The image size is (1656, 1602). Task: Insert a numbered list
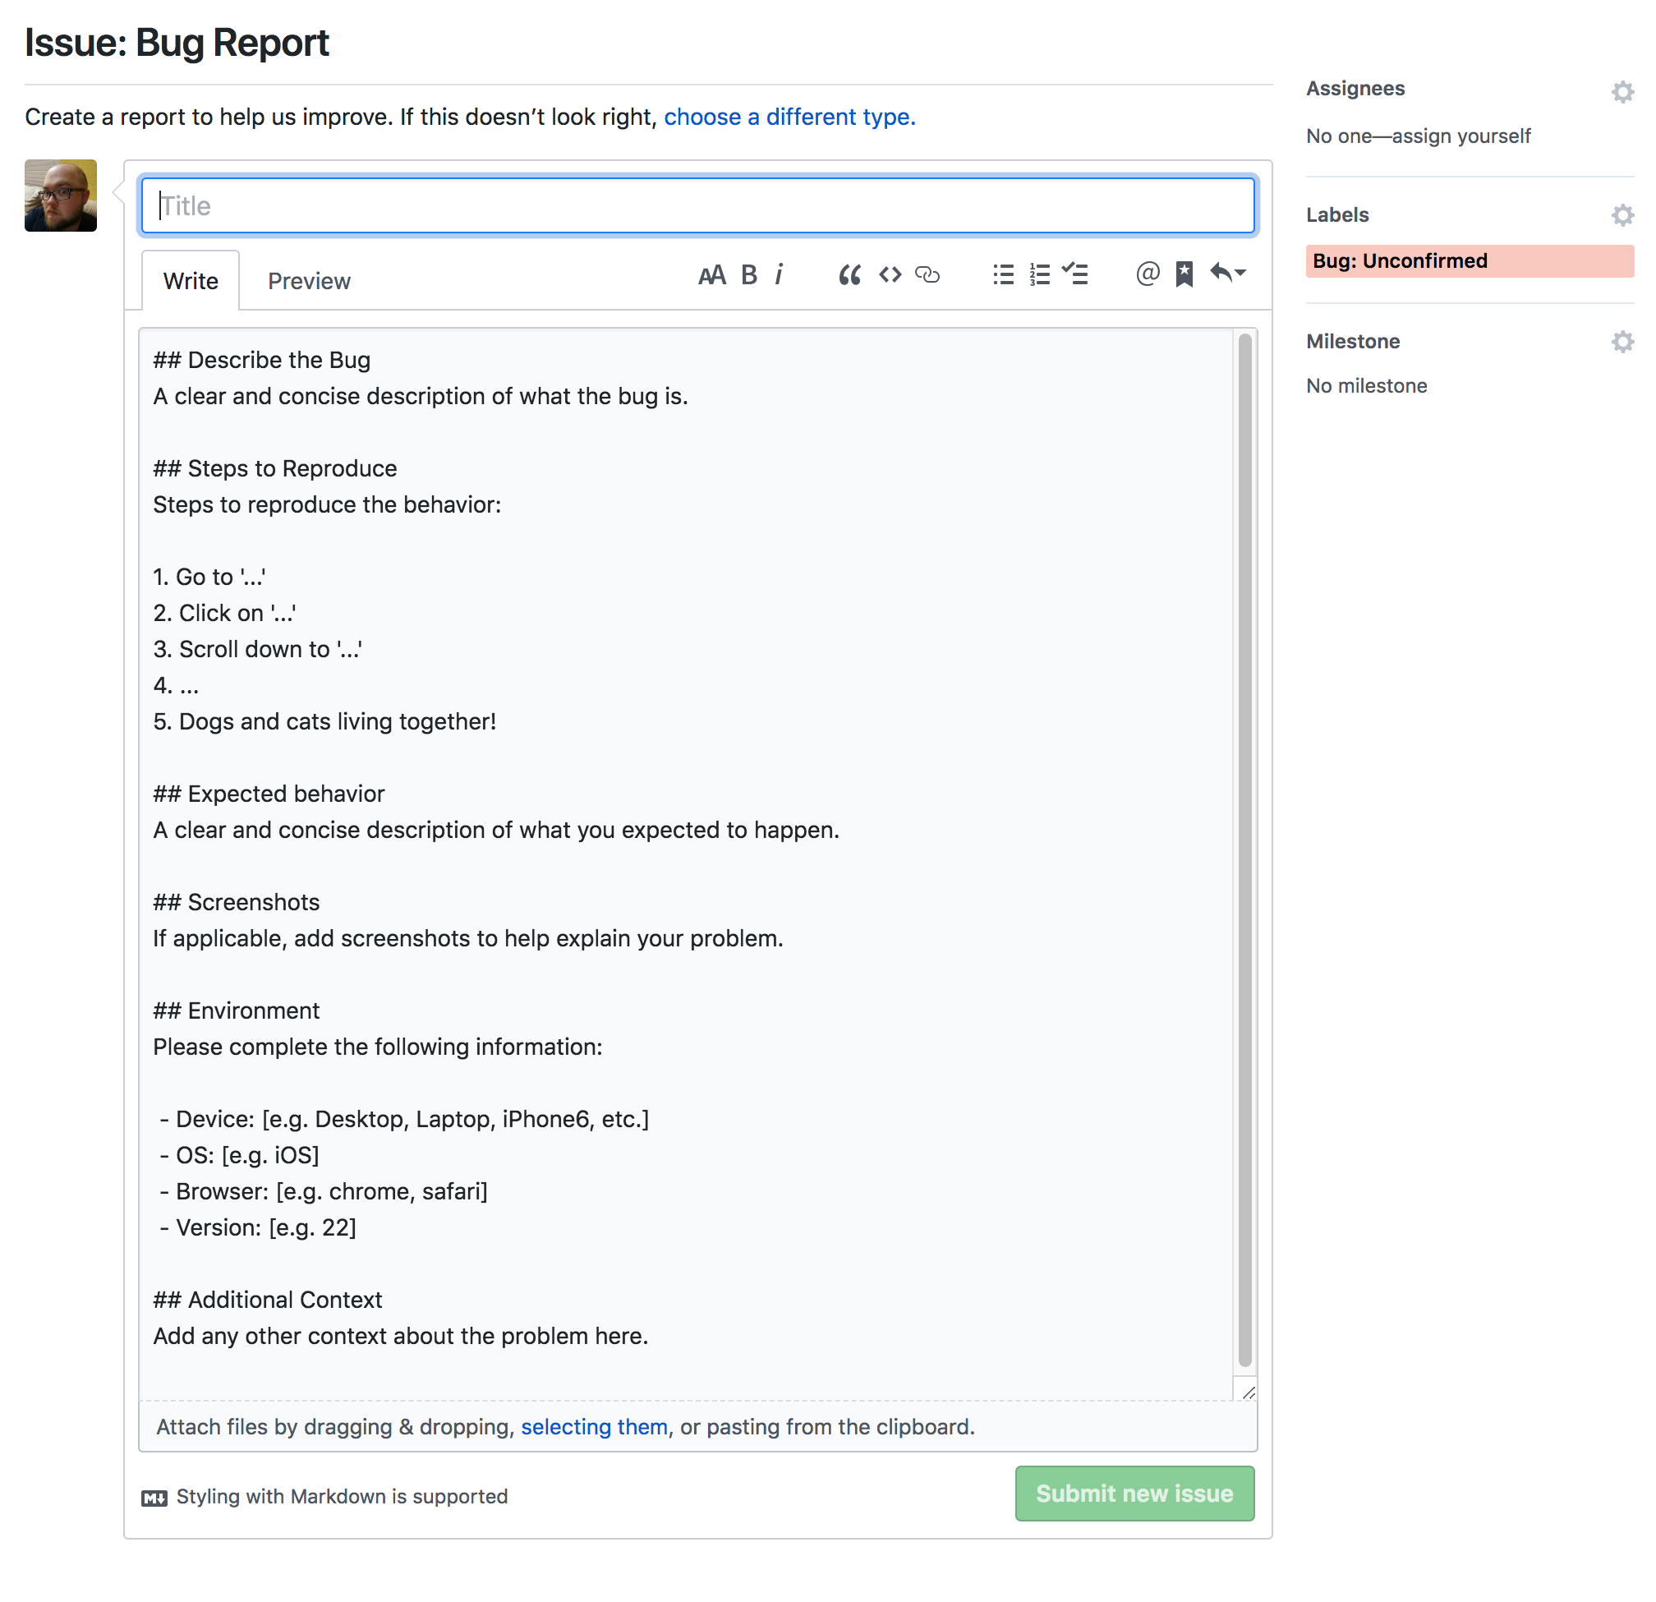1039,274
